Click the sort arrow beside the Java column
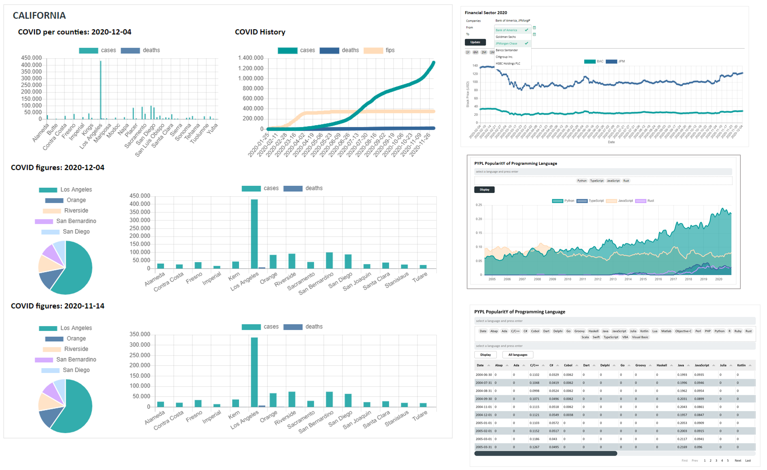Viewport: 767px width, 470px height. pyautogui.click(x=688, y=366)
